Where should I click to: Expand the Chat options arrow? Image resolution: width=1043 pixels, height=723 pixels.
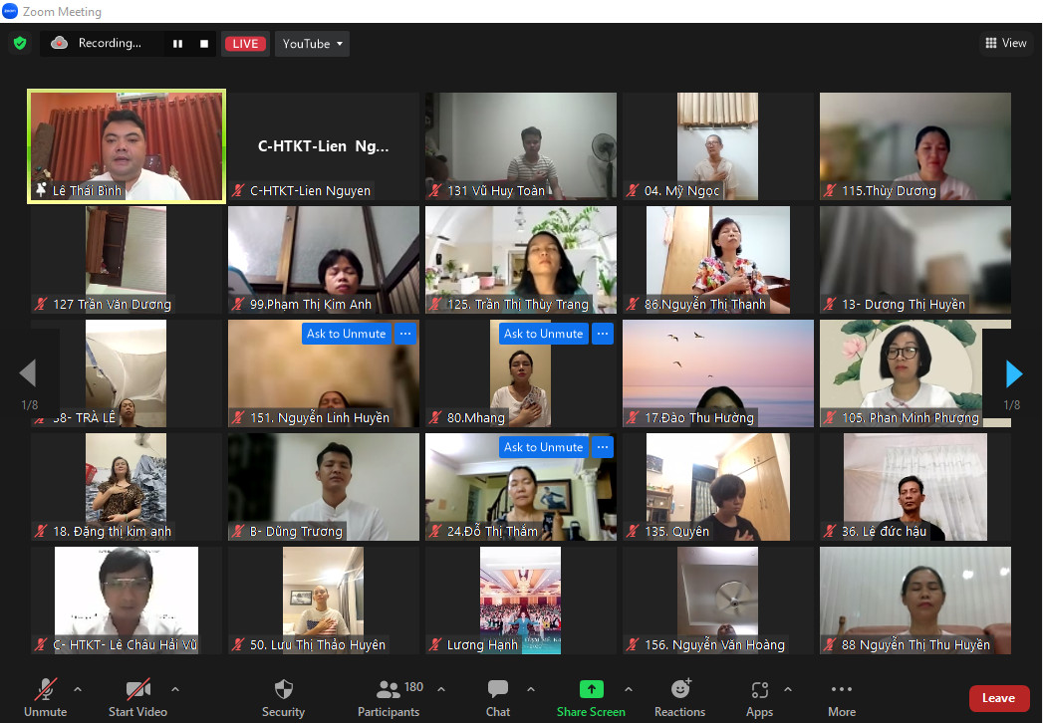(531, 689)
